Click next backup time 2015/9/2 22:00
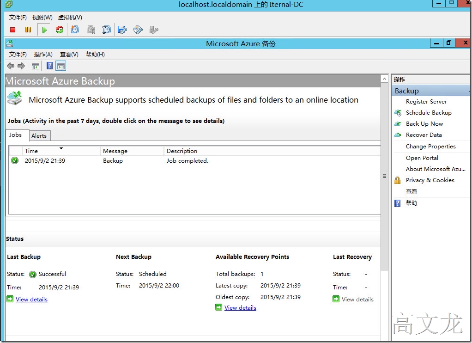Screen dimensions: 472x343 click(x=159, y=285)
